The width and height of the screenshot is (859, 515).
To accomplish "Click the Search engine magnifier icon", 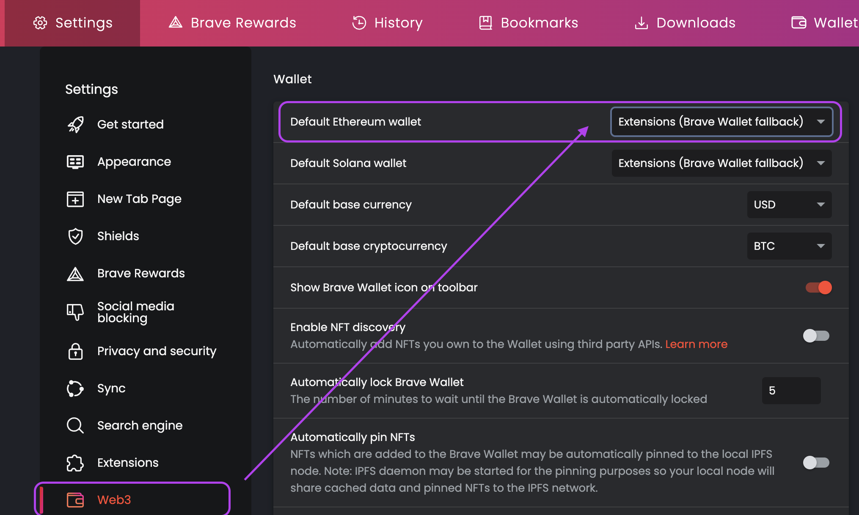I will (x=75, y=425).
